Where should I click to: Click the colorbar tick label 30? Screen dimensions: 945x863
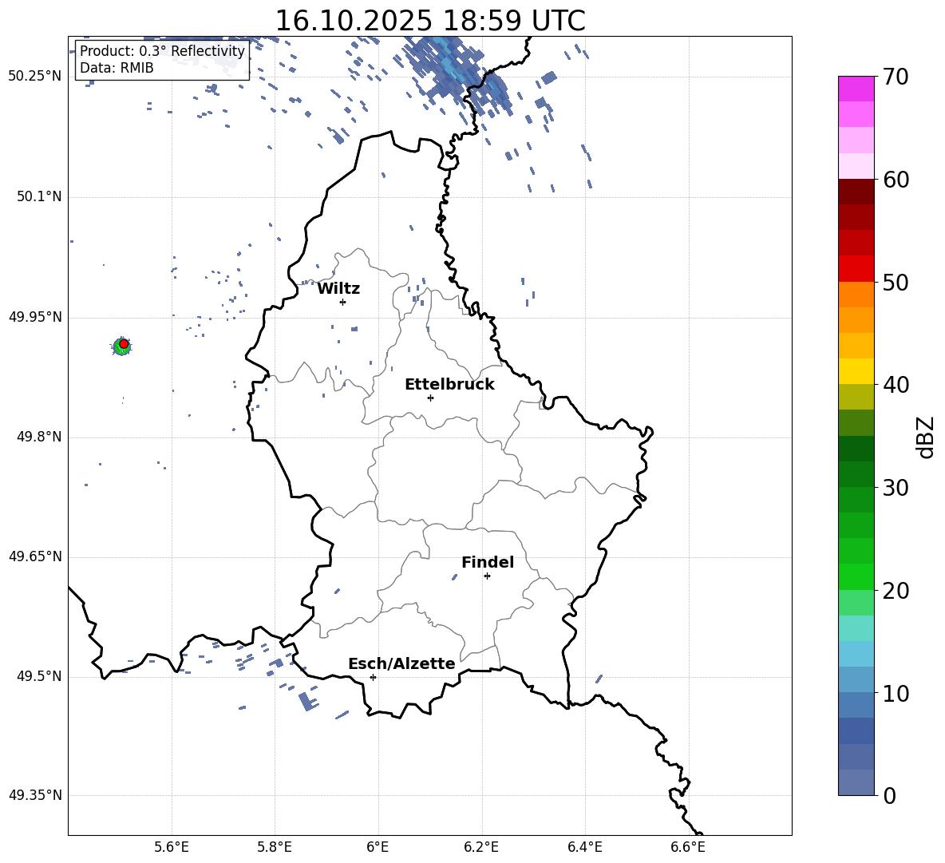[x=896, y=488]
